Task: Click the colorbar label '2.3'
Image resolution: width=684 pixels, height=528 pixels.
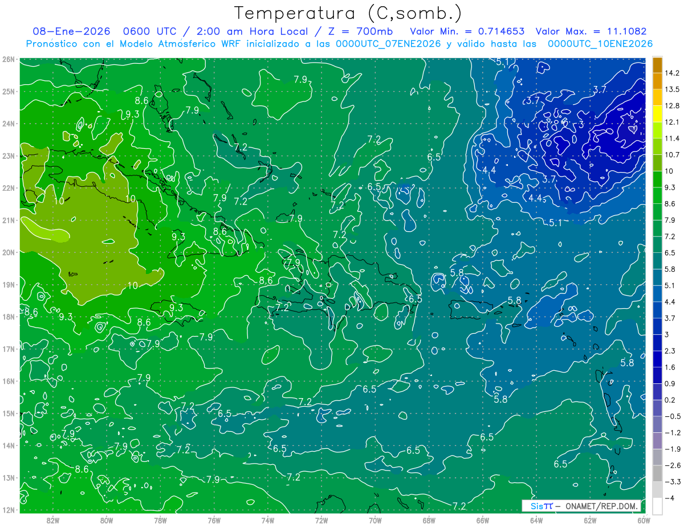Action: point(670,350)
